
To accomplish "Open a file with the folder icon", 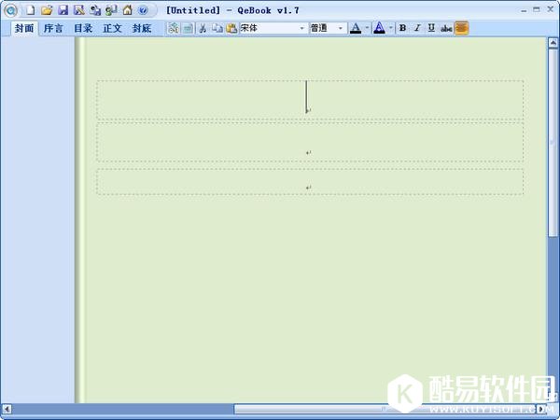I will click(x=47, y=10).
